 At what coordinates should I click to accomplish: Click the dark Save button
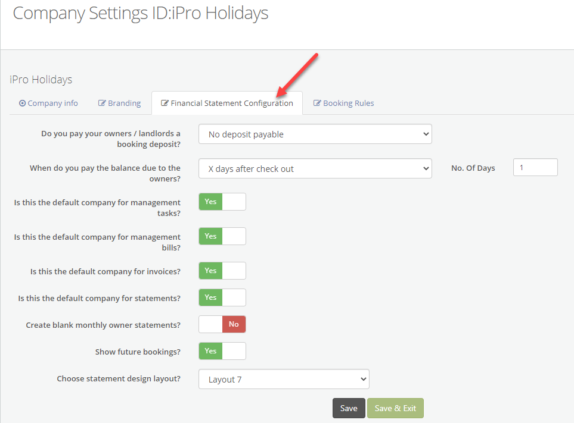[349, 408]
